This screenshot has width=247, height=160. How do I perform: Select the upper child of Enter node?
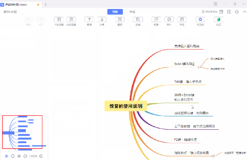pos(218,59)
